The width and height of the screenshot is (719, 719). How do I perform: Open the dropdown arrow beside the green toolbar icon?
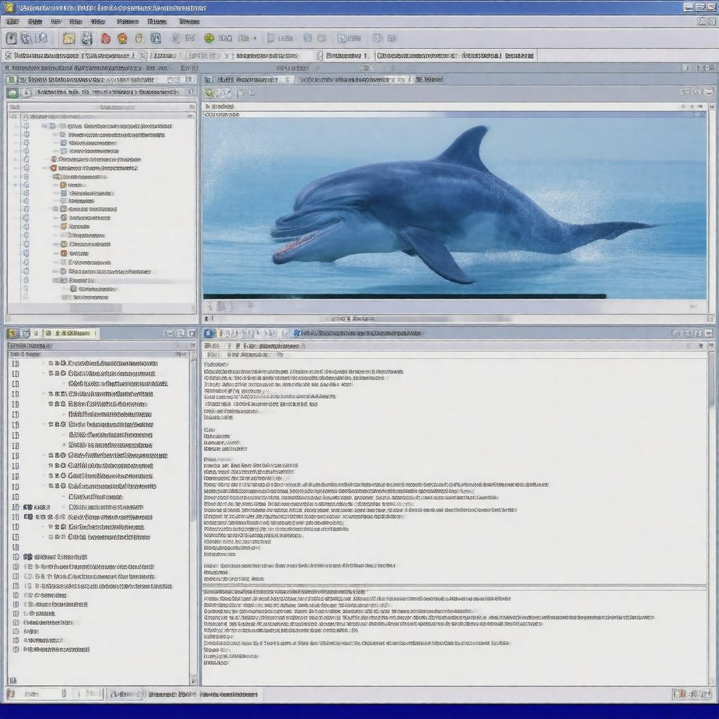(x=254, y=39)
